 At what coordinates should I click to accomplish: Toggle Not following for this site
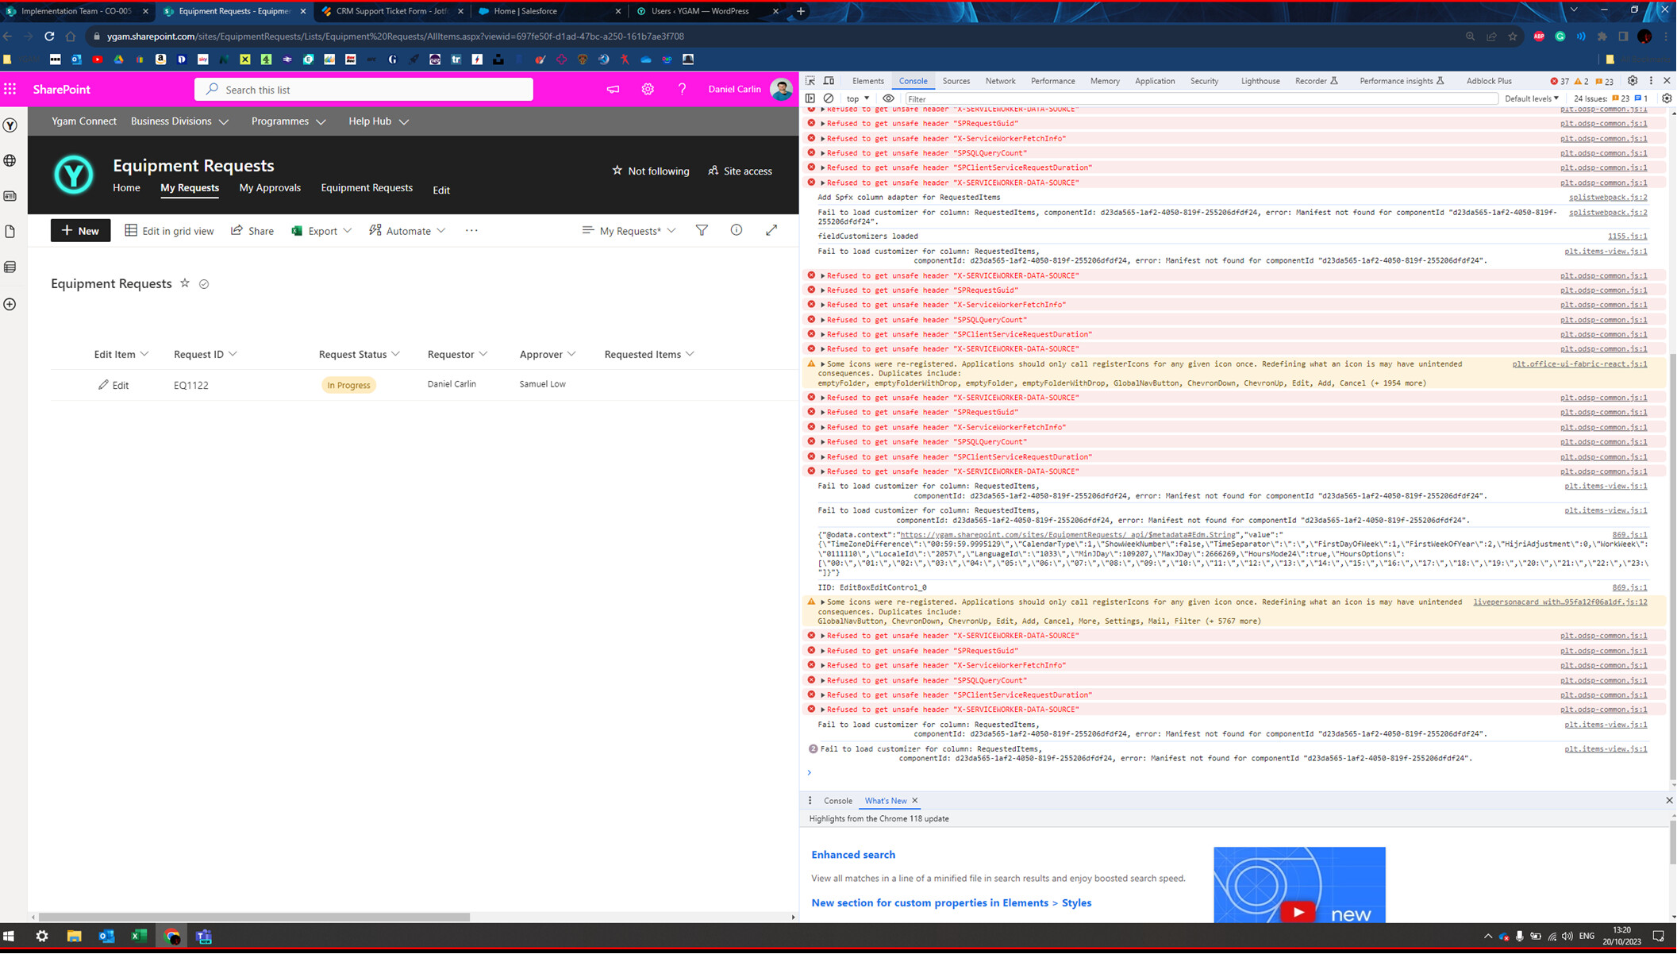[x=650, y=171]
